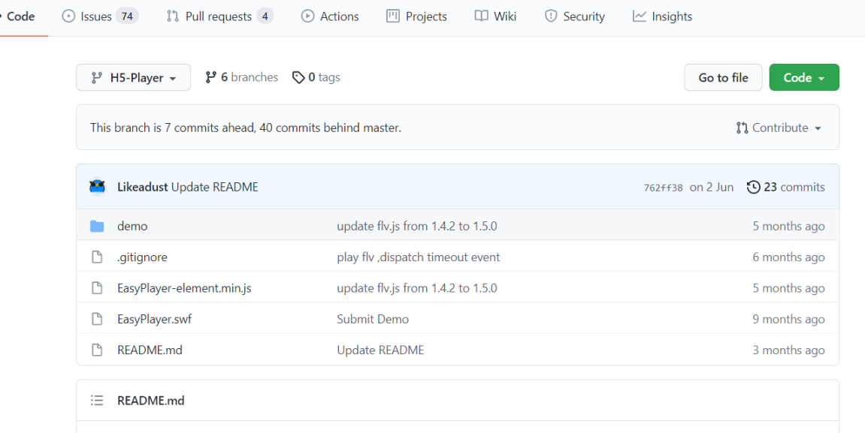Click the Likeadust avatar thumbnail
The height and width of the screenshot is (433, 865).
[x=97, y=186]
